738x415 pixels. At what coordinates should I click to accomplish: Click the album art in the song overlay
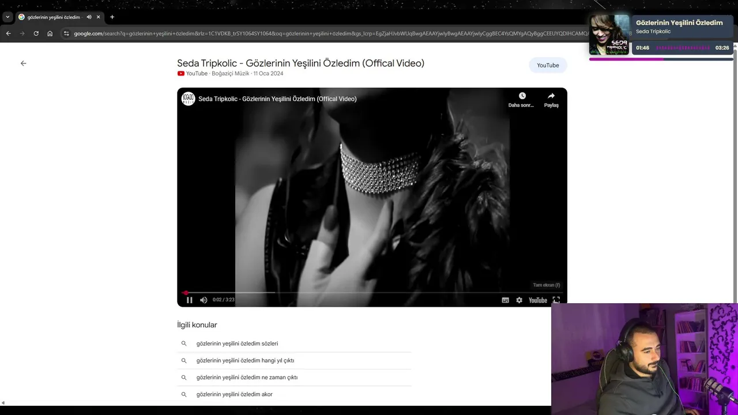click(609, 35)
